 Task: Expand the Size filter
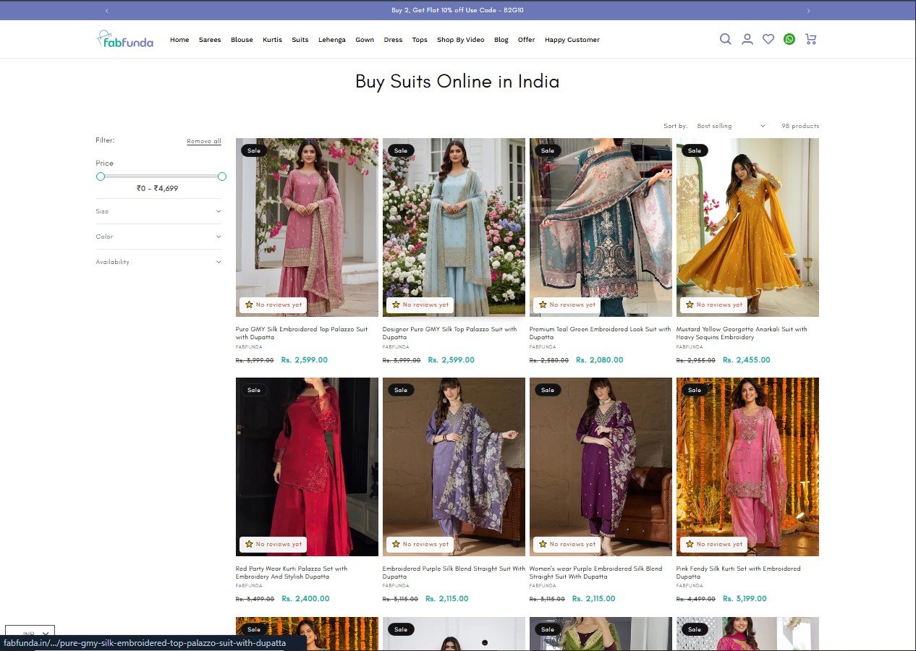(x=158, y=211)
